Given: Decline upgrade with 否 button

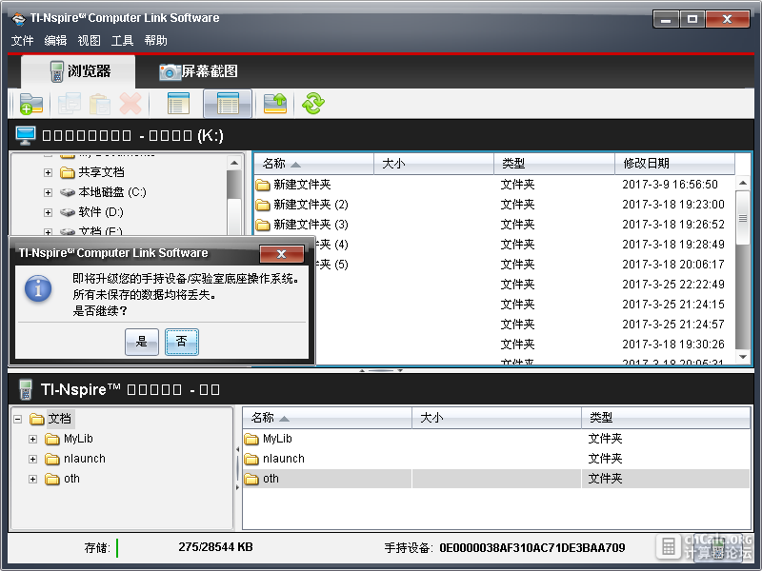Looking at the screenshot, I should click(181, 342).
